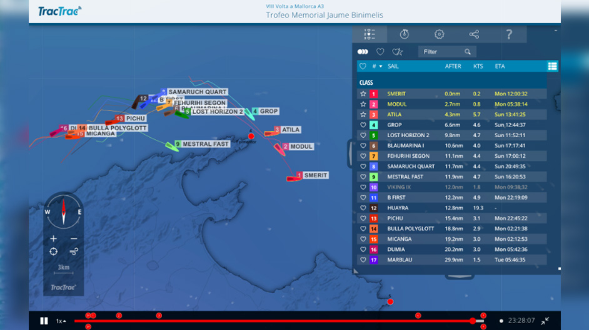Toggle the wind display icon
Image resolution: width=589 pixels, height=330 pixels.
(x=74, y=251)
